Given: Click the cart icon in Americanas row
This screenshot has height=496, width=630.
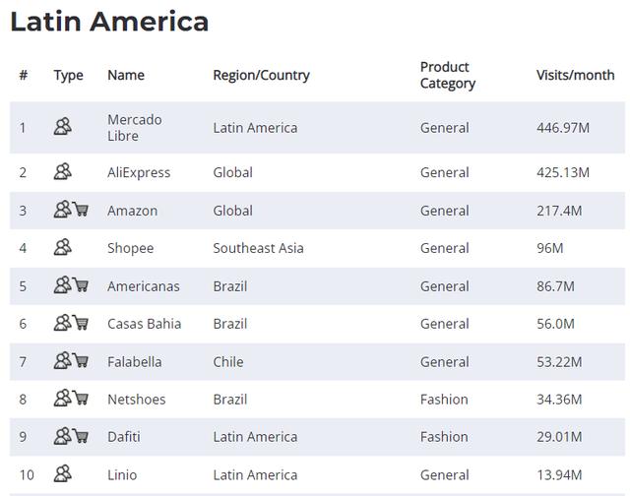Looking at the screenshot, I should 80,285.
